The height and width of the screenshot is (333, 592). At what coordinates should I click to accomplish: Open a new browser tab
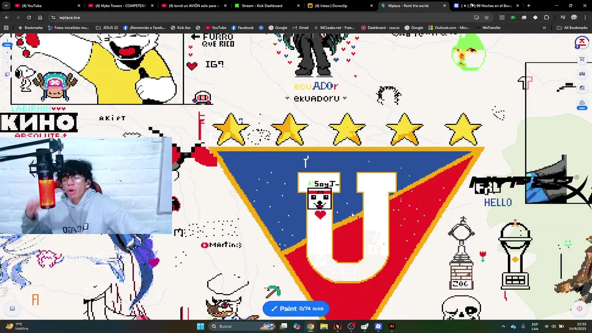[529, 6]
